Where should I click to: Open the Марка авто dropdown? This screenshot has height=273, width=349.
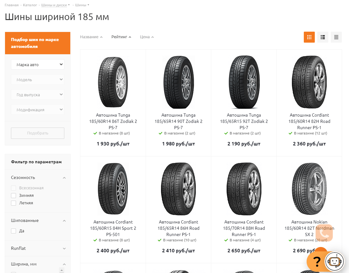point(38,65)
